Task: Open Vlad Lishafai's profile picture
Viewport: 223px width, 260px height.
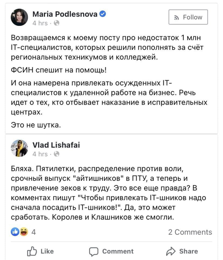Action: [19, 149]
